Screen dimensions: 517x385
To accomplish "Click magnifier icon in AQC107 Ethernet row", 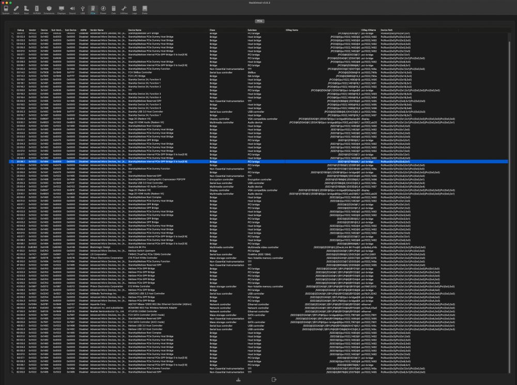I will [12, 304].
